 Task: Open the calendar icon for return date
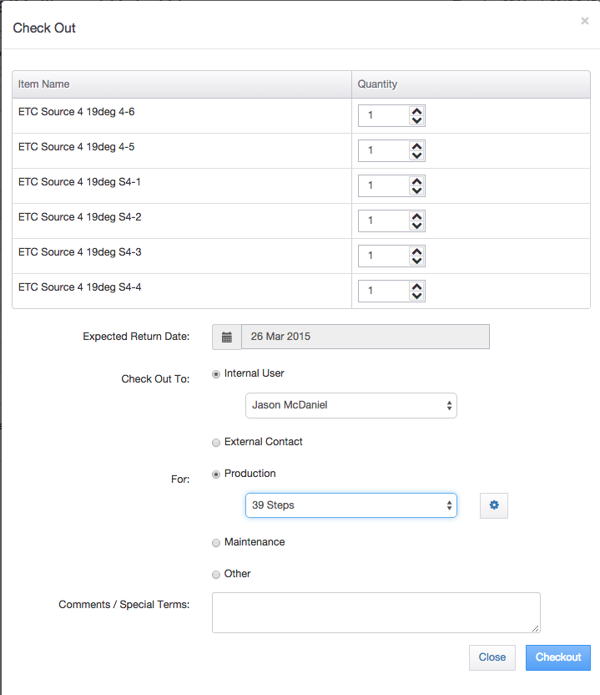[x=227, y=337]
